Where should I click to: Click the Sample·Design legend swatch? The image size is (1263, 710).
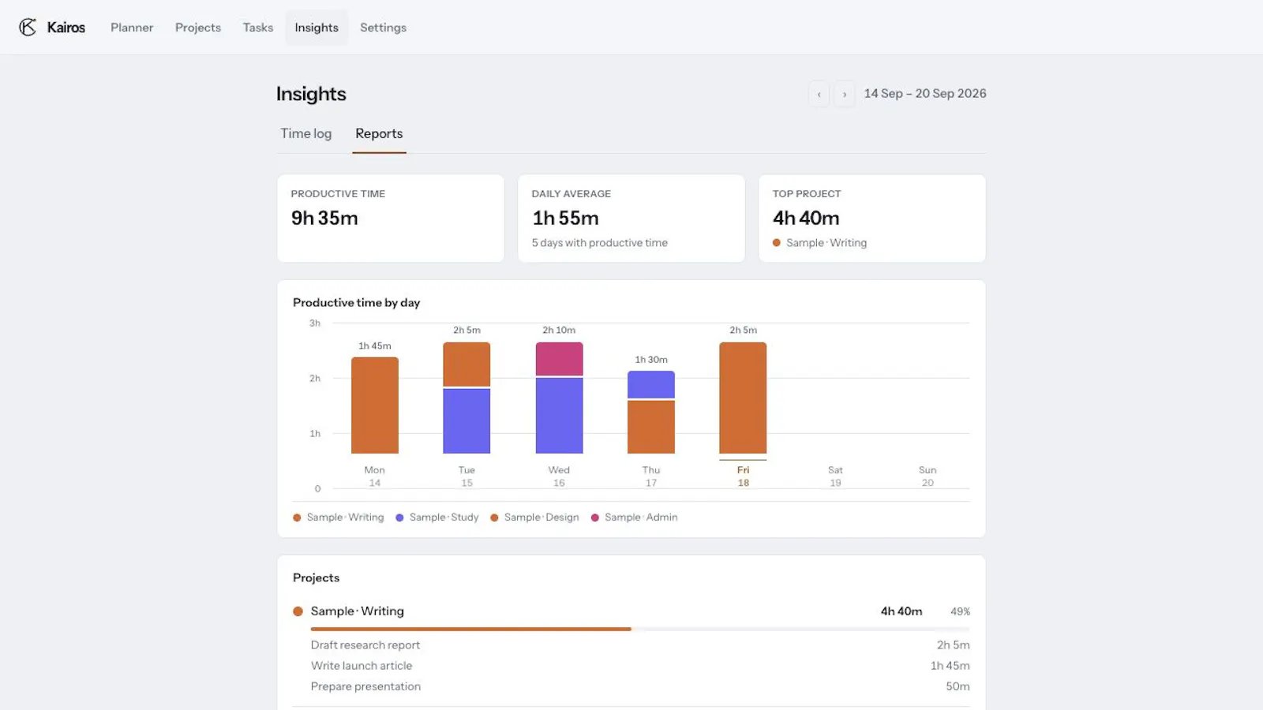(x=494, y=518)
